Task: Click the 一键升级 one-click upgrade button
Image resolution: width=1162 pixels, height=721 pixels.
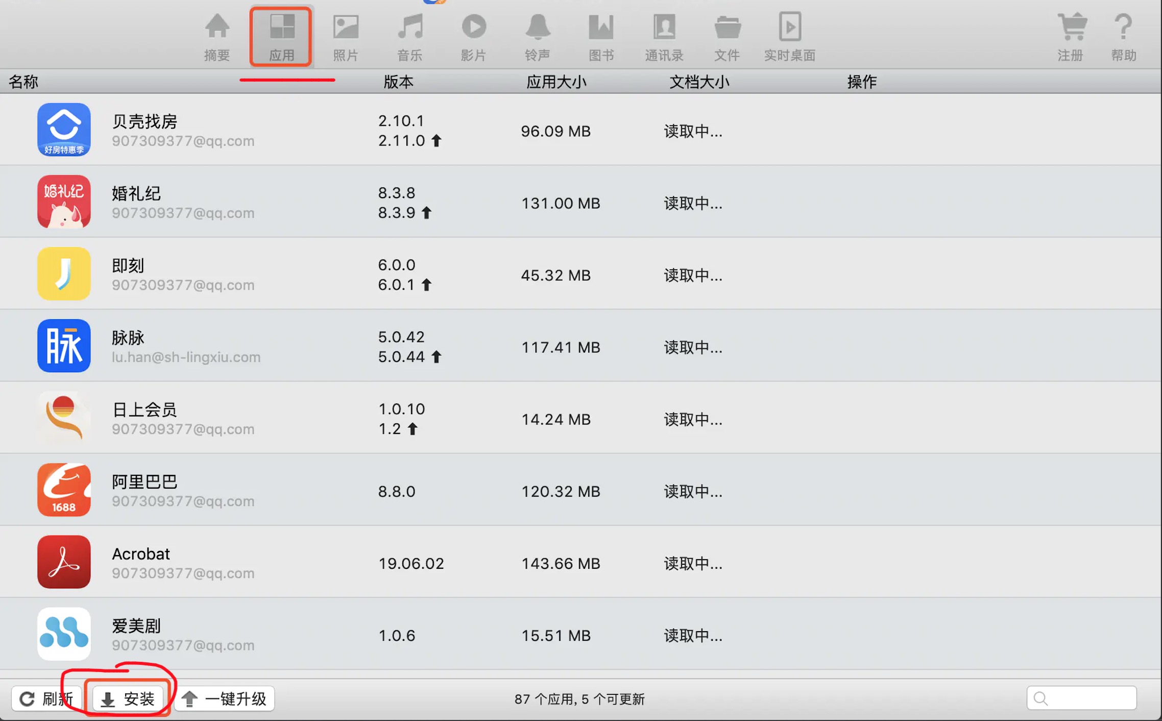Action: point(224,699)
